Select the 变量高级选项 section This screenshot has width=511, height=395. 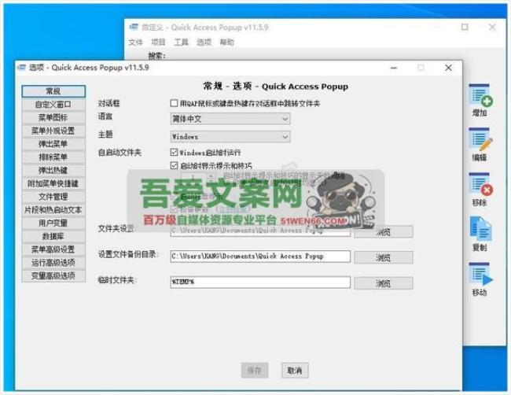[x=53, y=275]
